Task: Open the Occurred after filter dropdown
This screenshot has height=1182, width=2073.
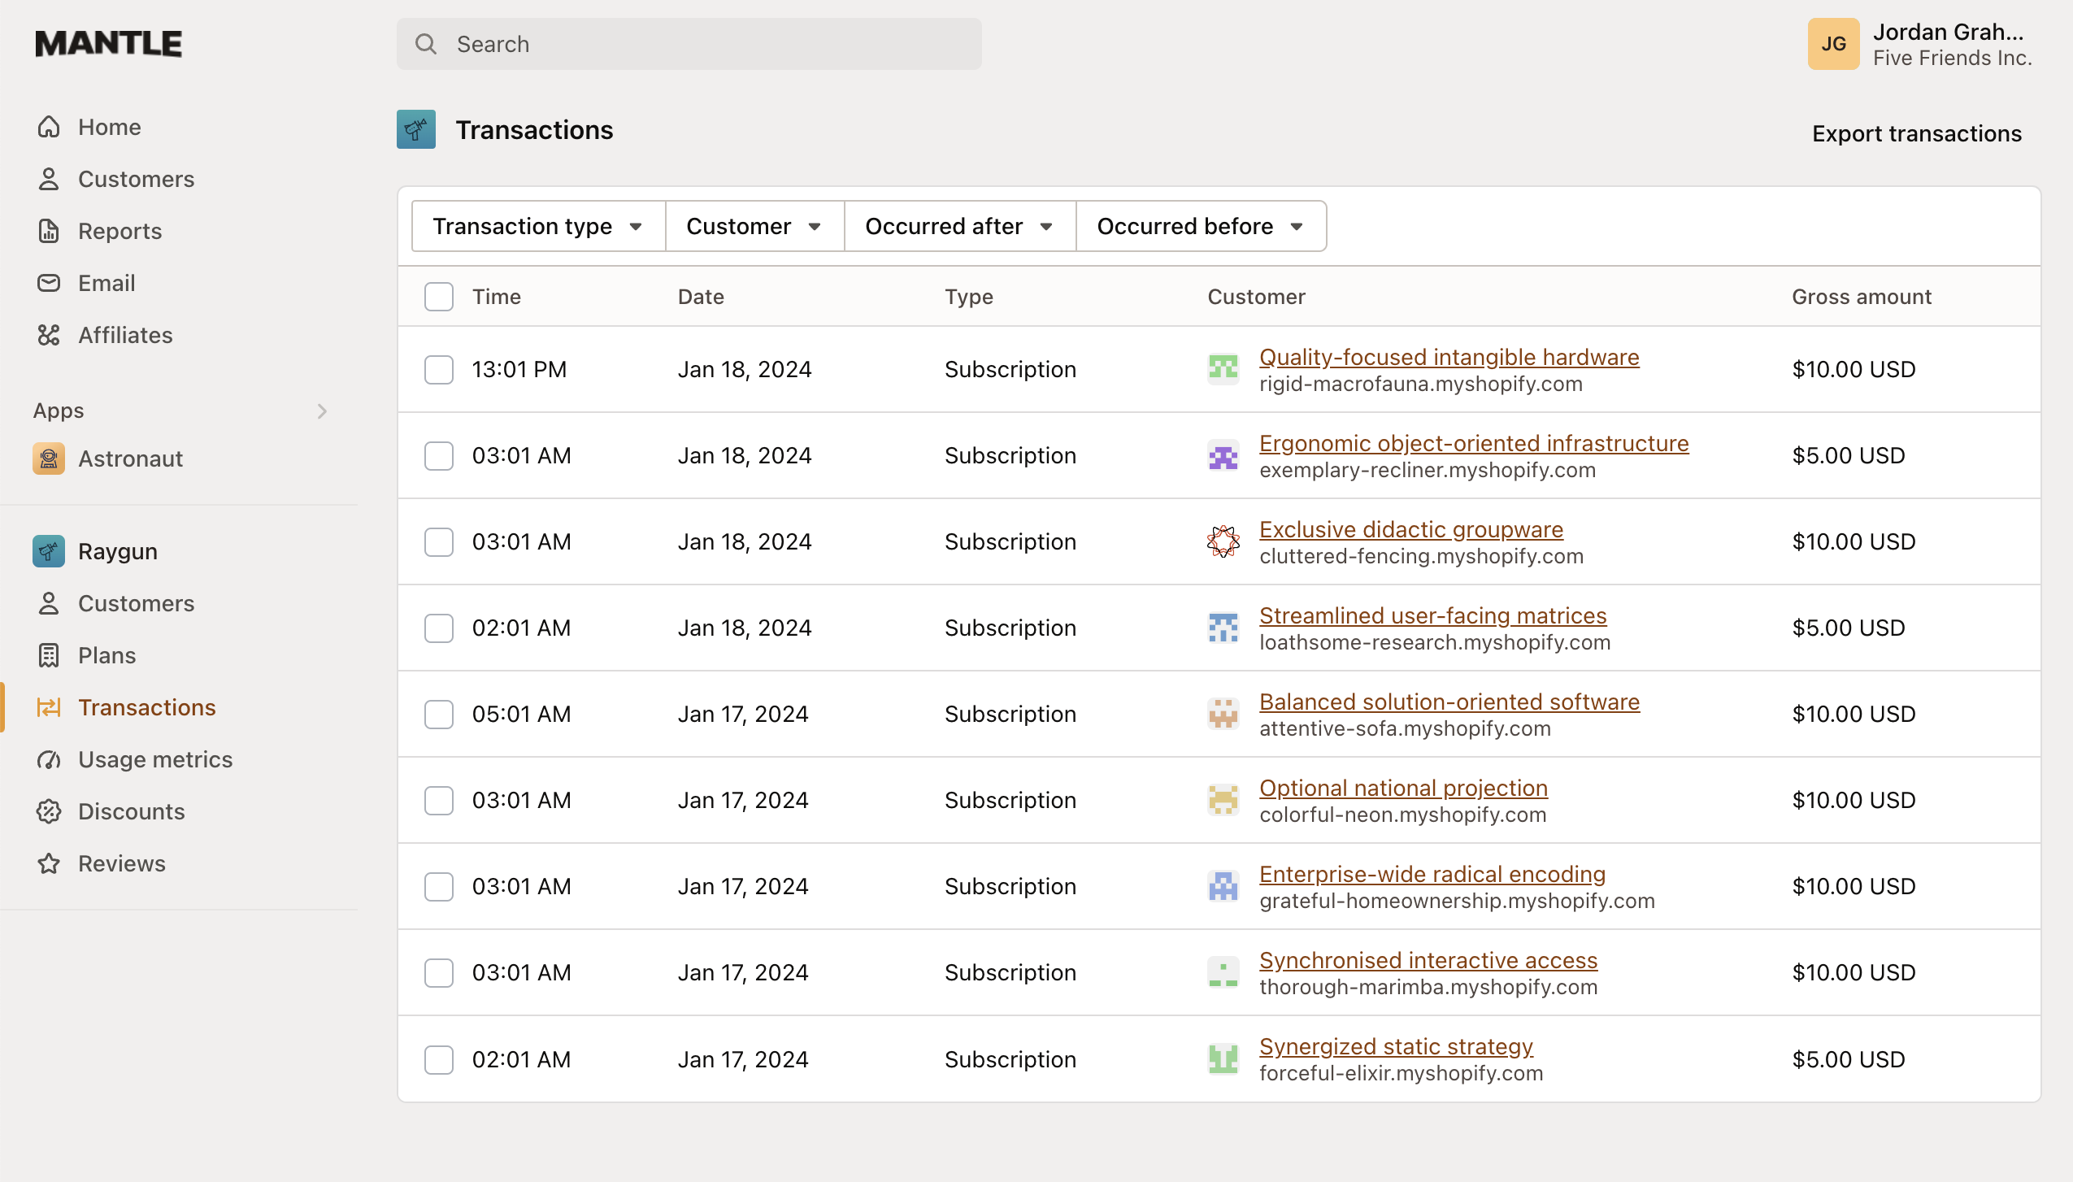Action: coord(960,226)
